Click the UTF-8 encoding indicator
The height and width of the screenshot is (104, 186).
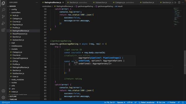click(x=130, y=103)
